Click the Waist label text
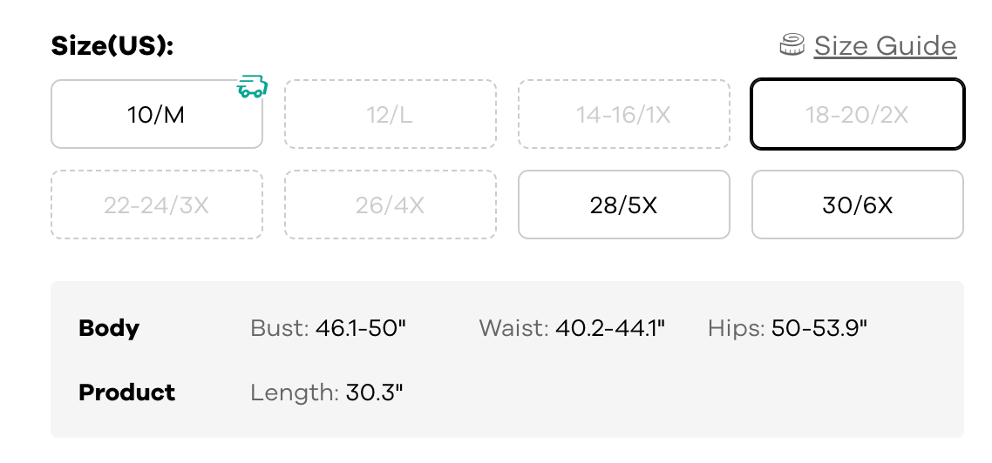Viewport: 992px width, 463px height. pos(513,328)
